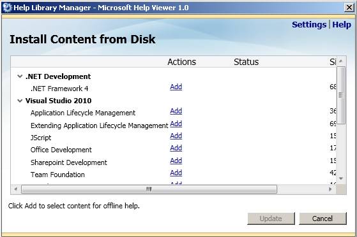Screen dimensions: 357x237
Task: Close the Help Library Manager window
Action: coord(349,8)
